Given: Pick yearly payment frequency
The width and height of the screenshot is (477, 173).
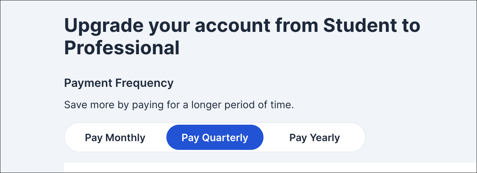Looking at the screenshot, I should (314, 138).
